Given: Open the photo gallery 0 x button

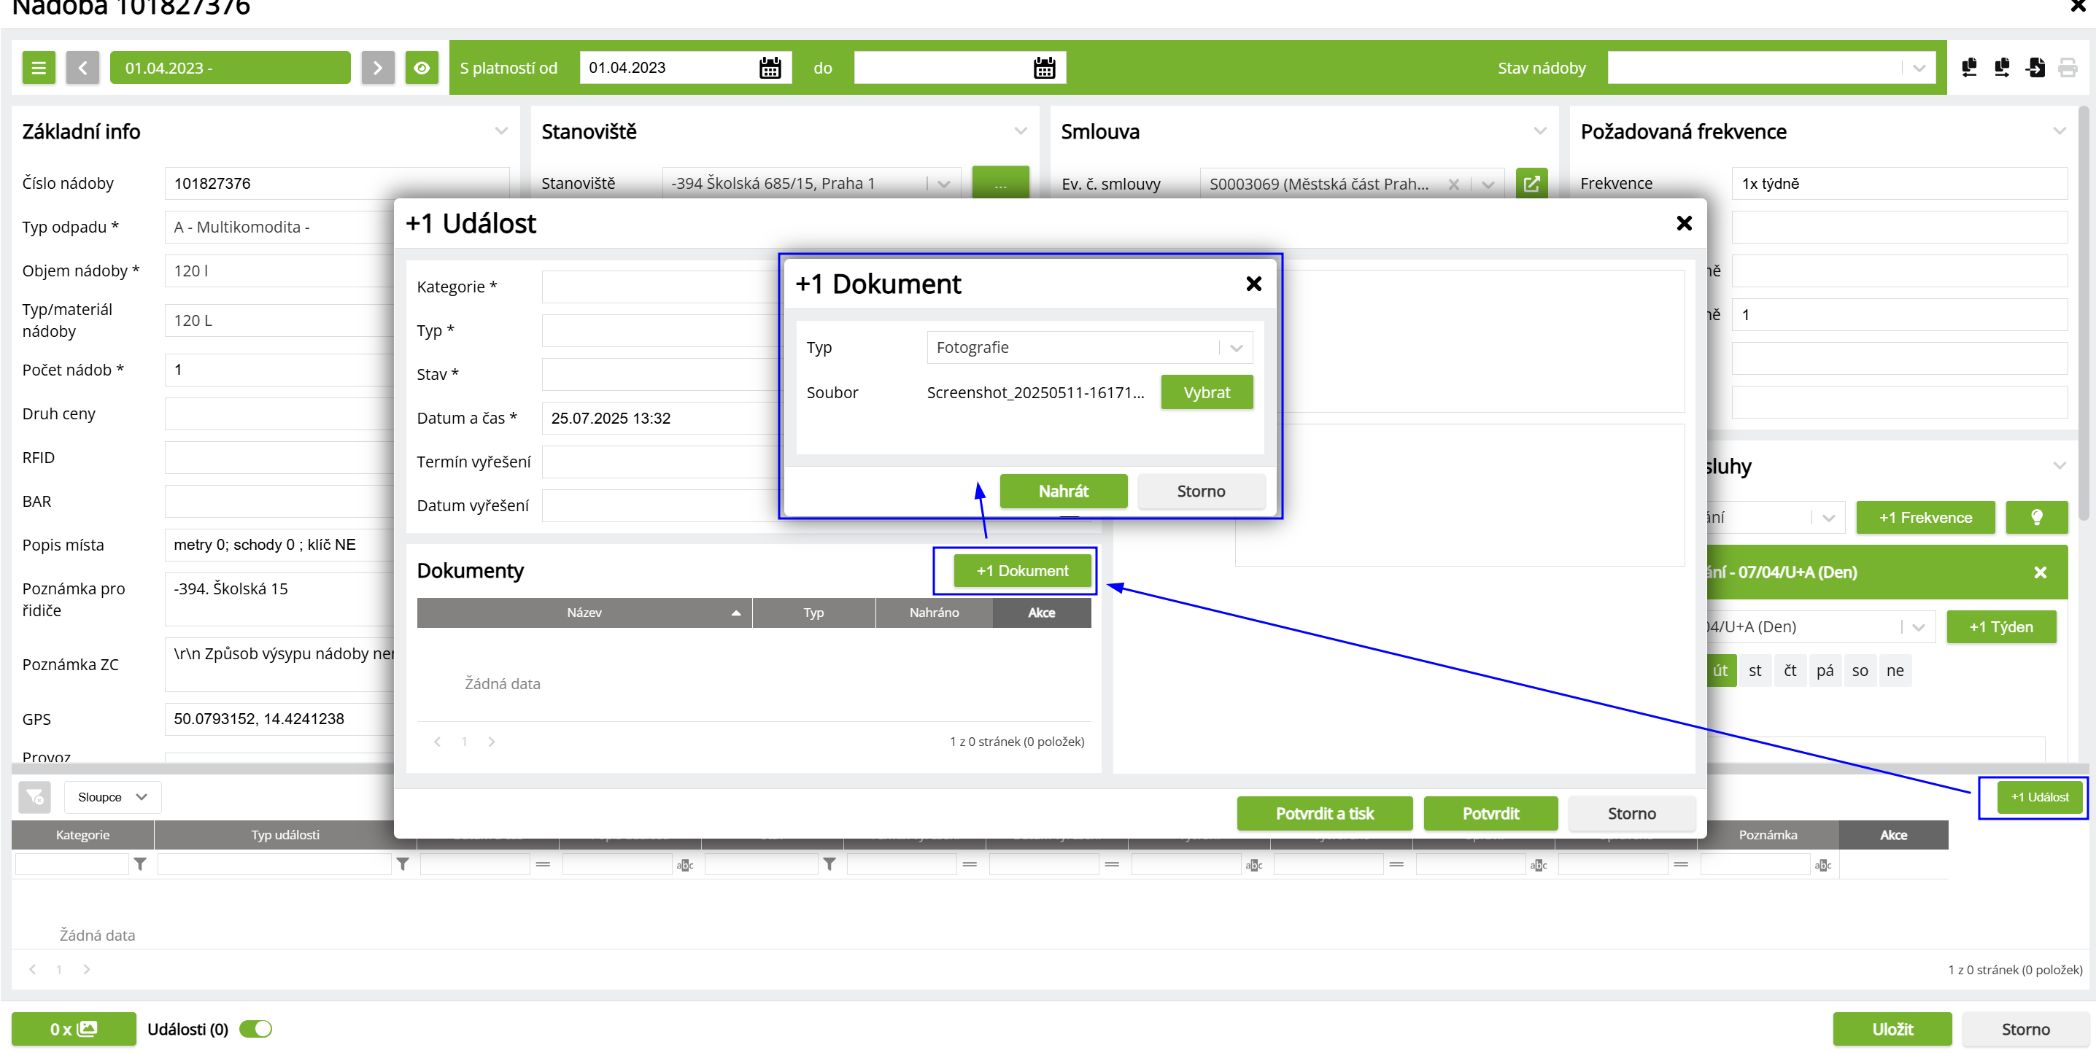Looking at the screenshot, I should (x=73, y=1029).
